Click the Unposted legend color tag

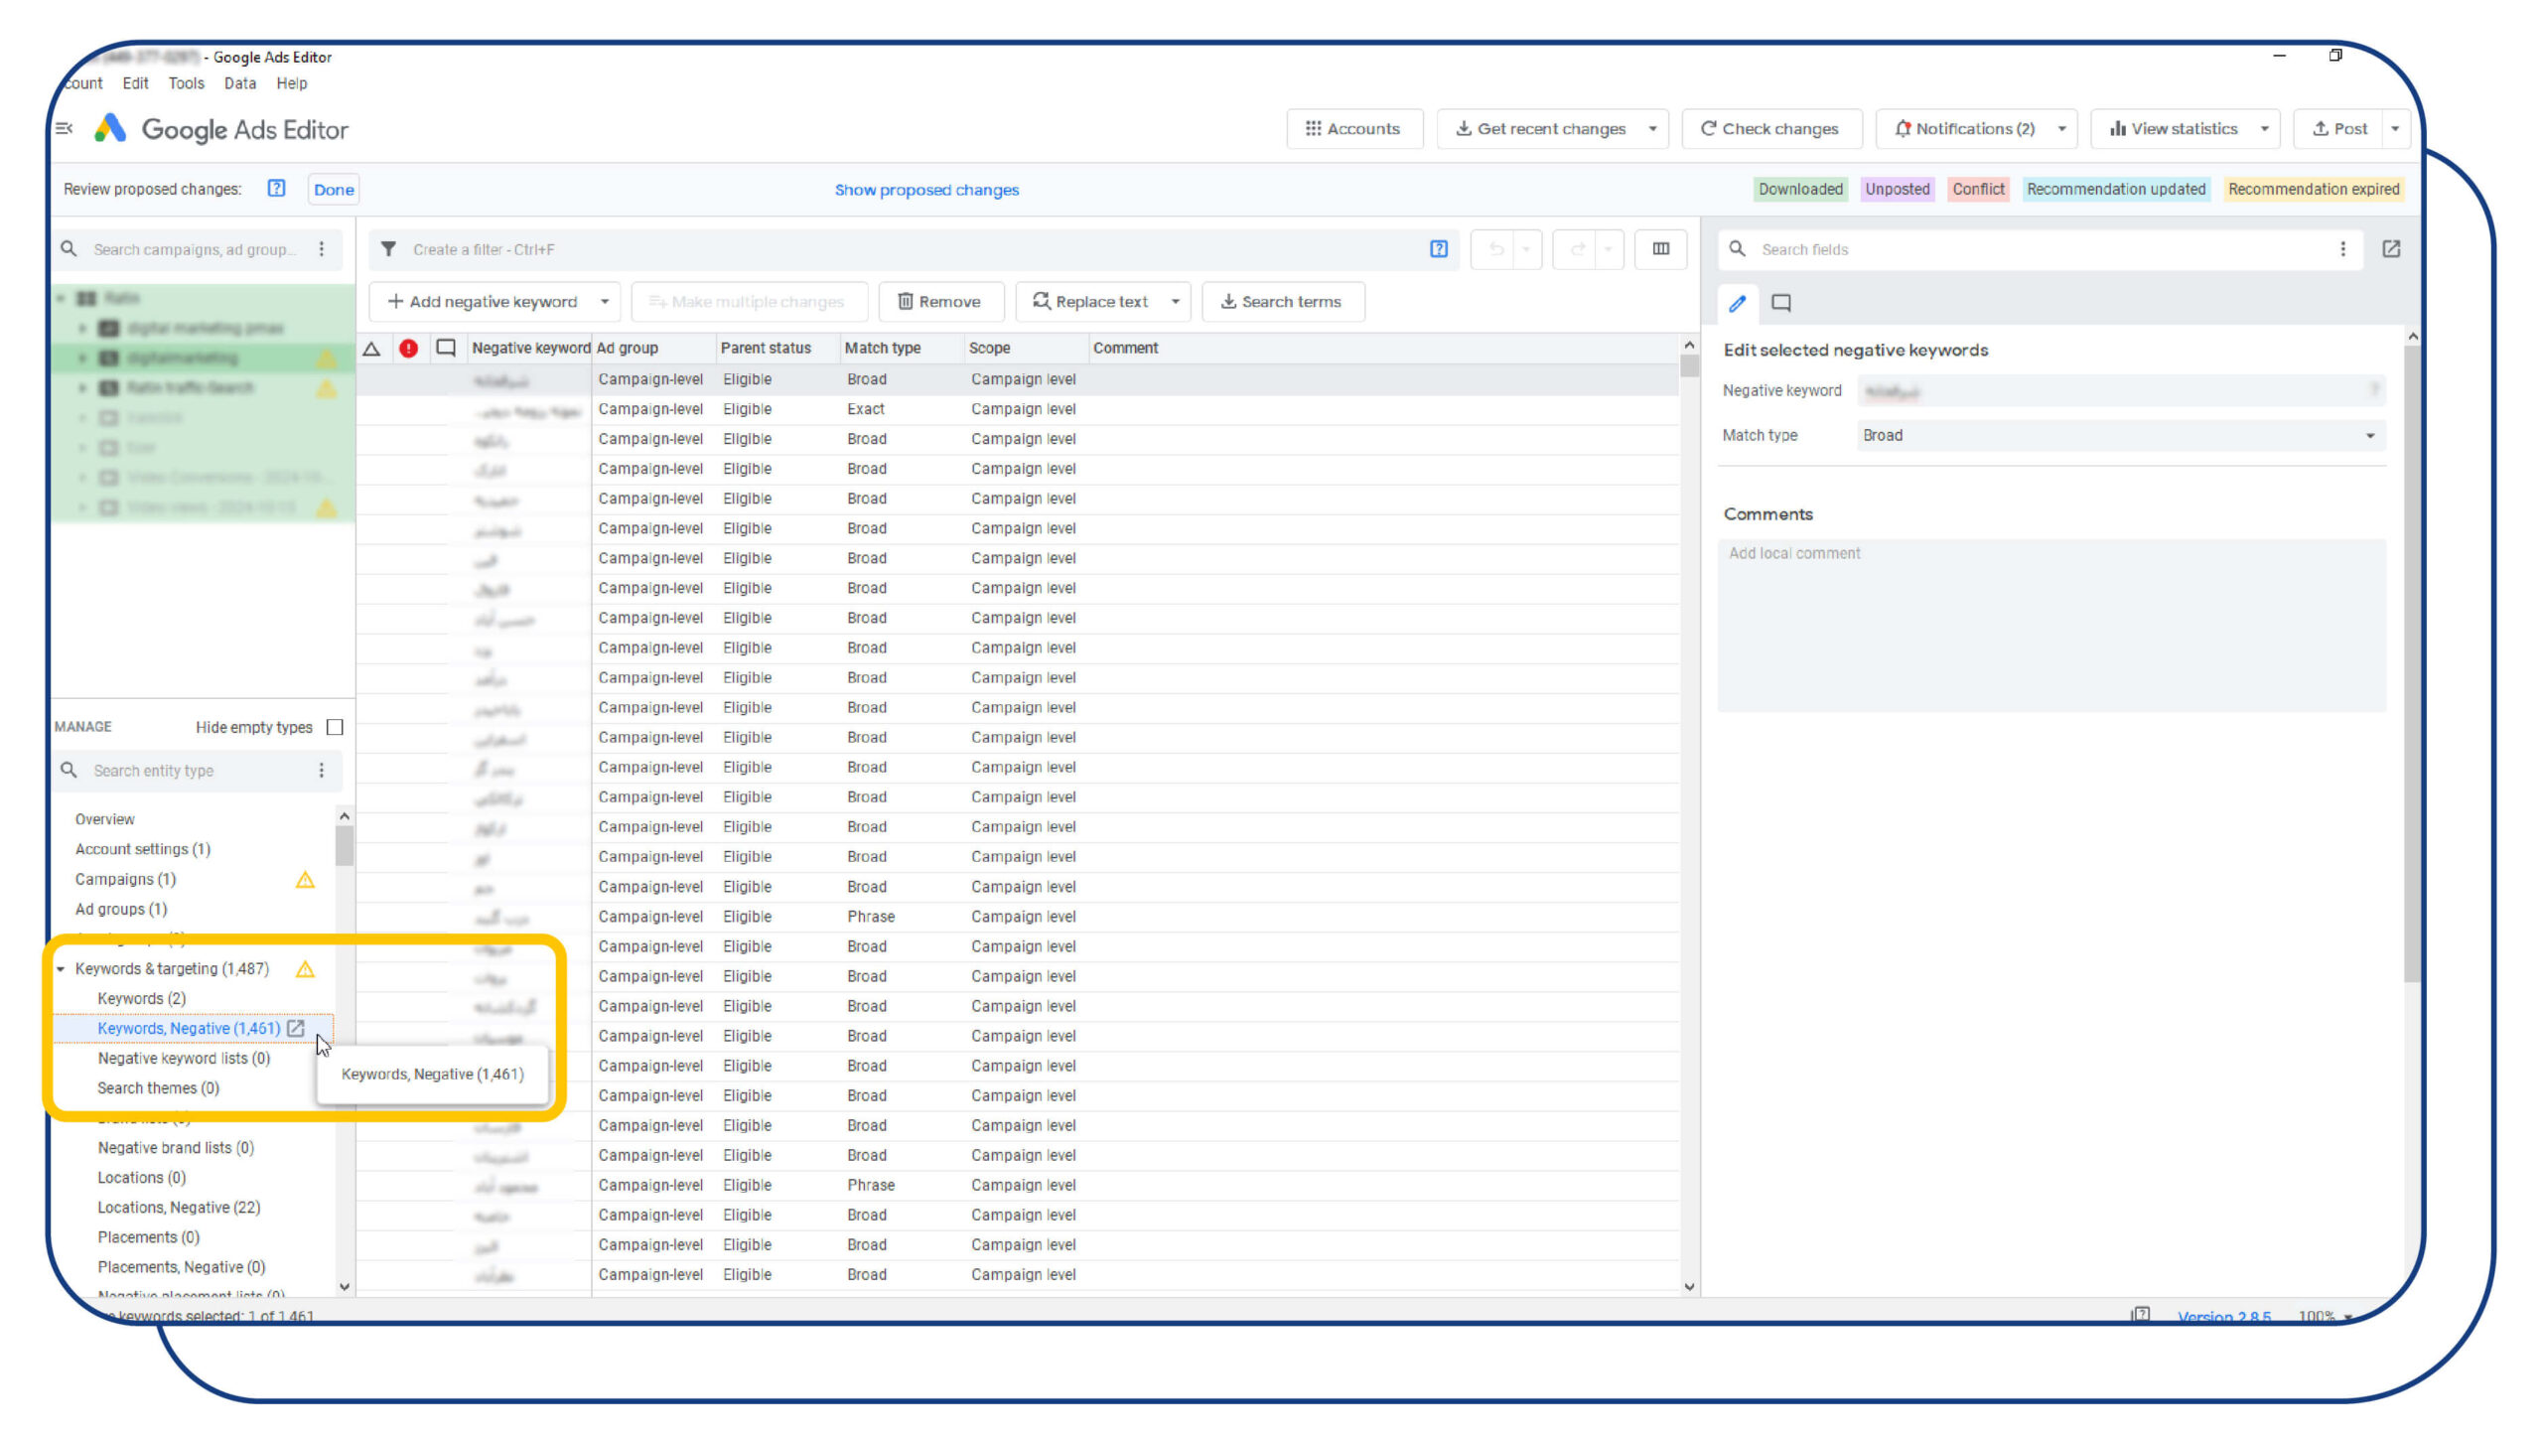point(1897,189)
